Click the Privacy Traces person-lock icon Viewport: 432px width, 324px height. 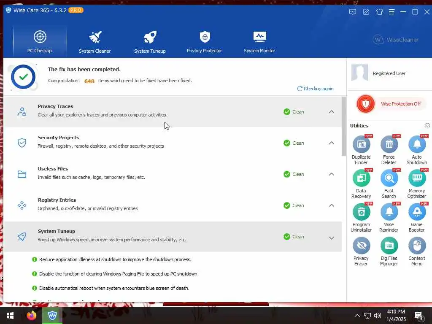coord(22,112)
